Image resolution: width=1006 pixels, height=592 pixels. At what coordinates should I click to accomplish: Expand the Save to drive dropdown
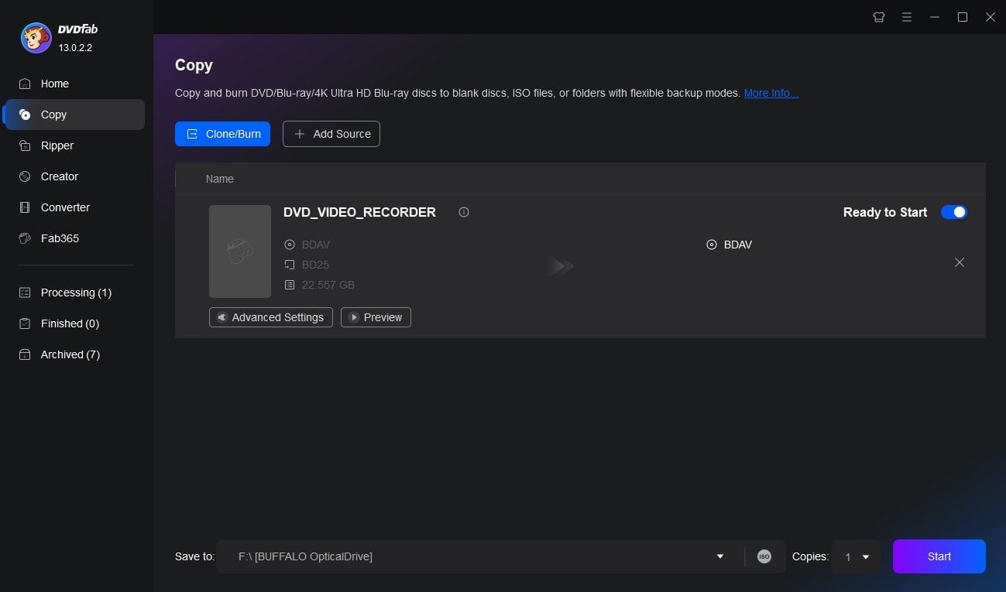click(720, 556)
